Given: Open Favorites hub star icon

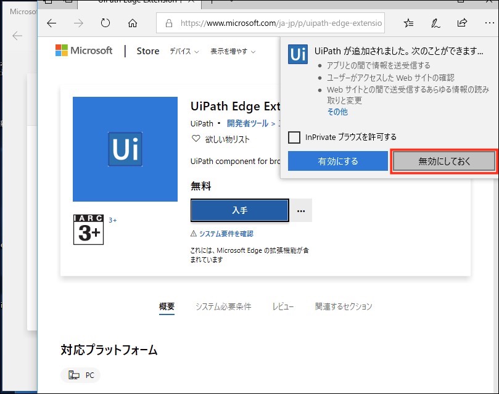Looking at the screenshot, I should click(x=408, y=23).
